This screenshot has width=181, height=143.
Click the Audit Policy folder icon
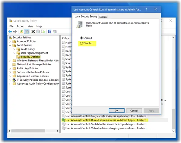point(18,49)
